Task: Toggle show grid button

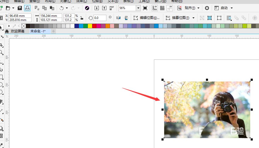Action: 162,8
